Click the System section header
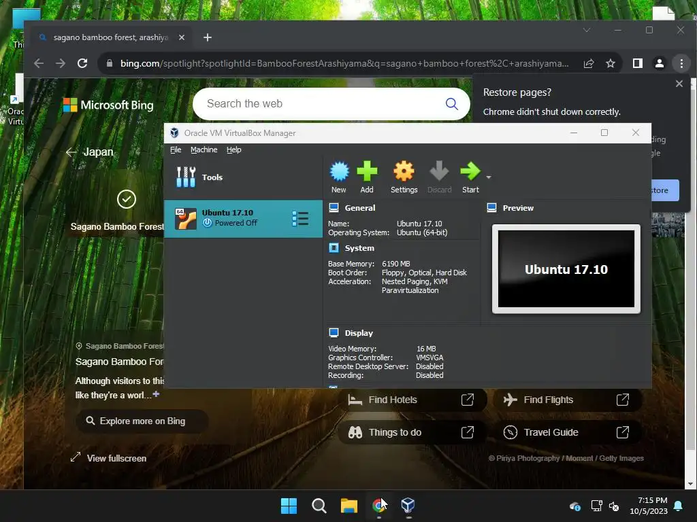 [x=359, y=248]
